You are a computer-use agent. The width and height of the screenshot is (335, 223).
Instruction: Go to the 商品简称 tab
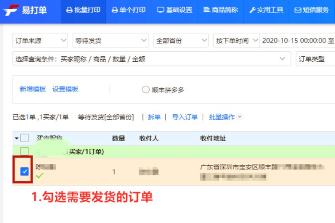[x=221, y=10]
